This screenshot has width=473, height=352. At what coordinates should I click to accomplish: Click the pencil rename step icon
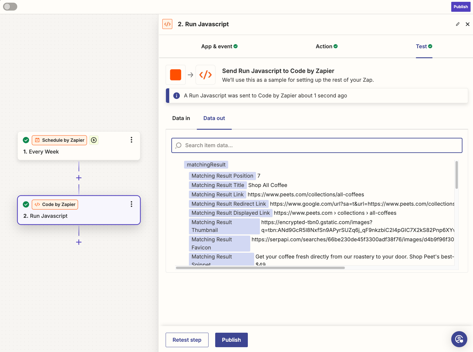pyautogui.click(x=458, y=24)
